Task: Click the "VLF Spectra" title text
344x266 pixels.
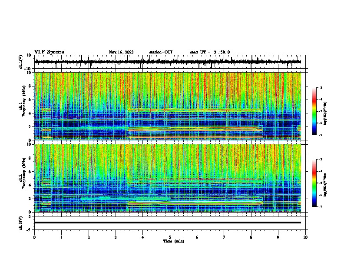Action: pyautogui.click(x=50, y=52)
